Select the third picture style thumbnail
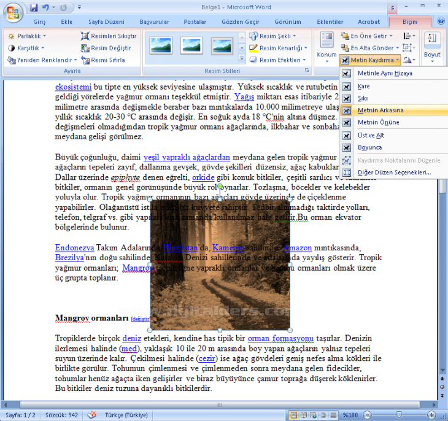This screenshot has height=421, width=448. (x=222, y=46)
